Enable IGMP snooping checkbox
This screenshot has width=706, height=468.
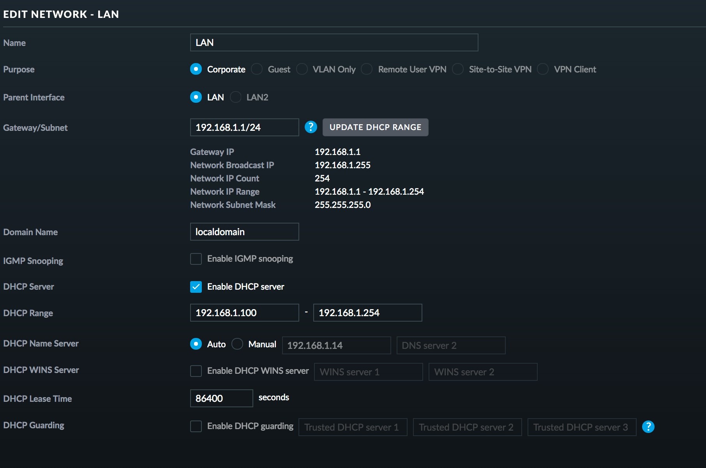pos(196,259)
